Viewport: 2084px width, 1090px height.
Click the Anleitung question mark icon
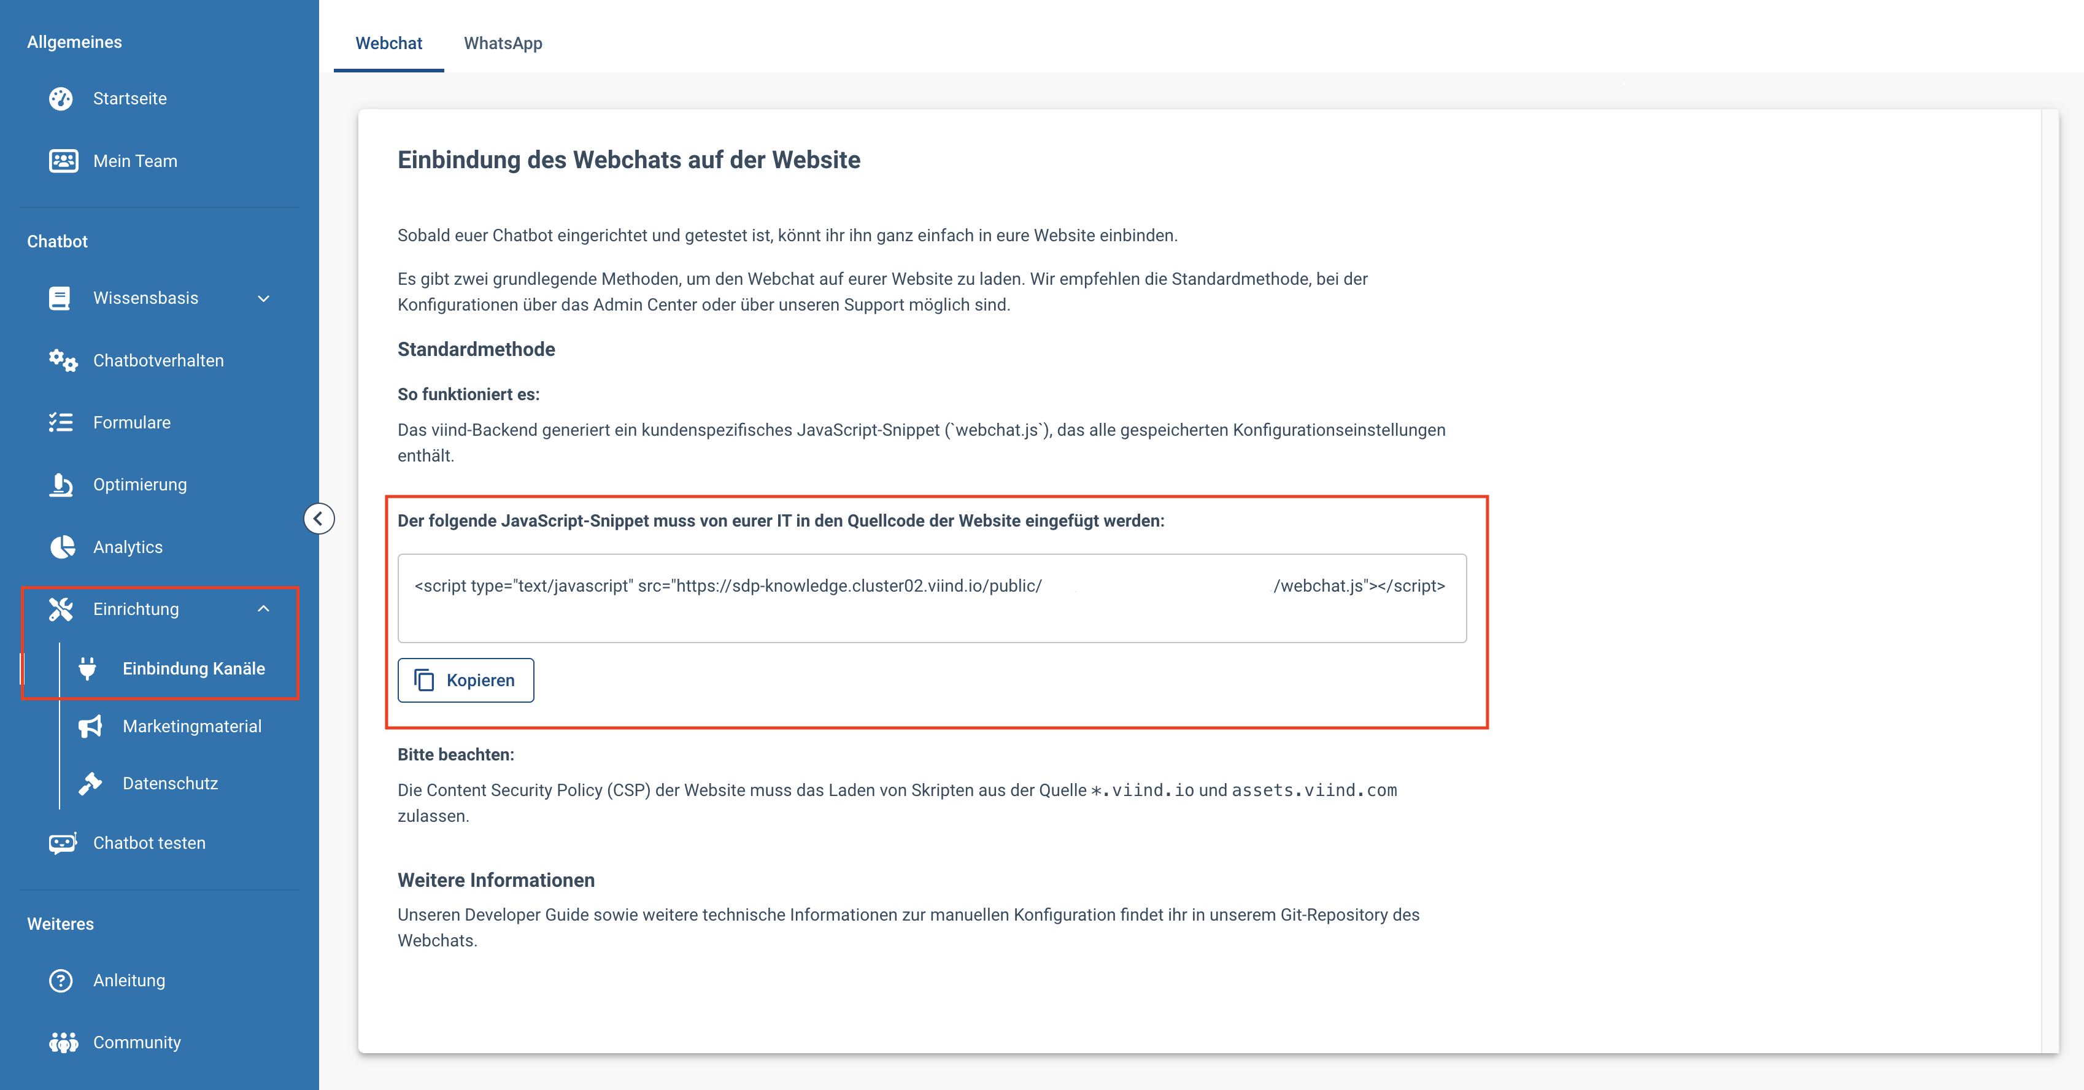tap(61, 981)
